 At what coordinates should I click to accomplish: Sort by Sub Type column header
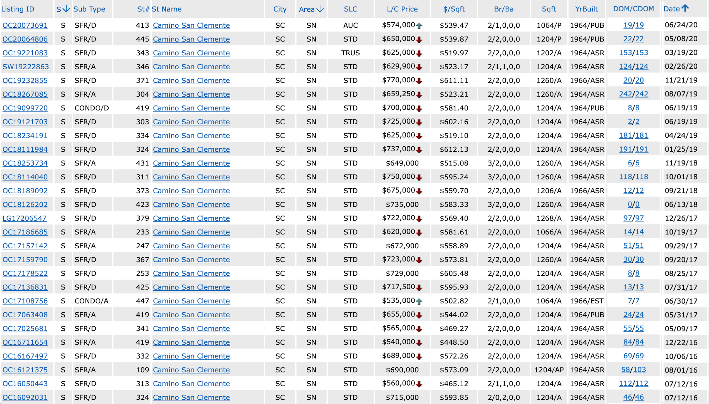(89, 9)
